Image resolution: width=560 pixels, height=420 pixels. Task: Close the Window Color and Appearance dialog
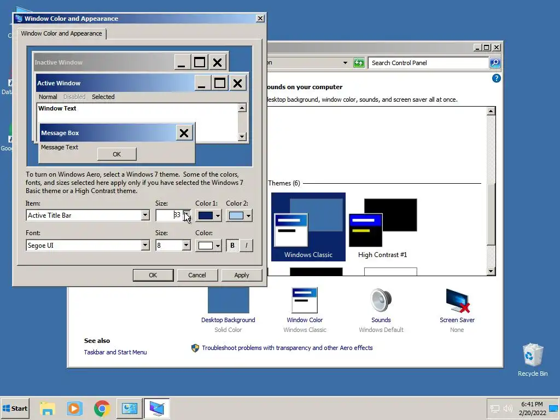[x=260, y=19]
